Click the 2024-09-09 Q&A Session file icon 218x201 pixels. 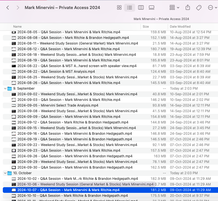click(13, 117)
